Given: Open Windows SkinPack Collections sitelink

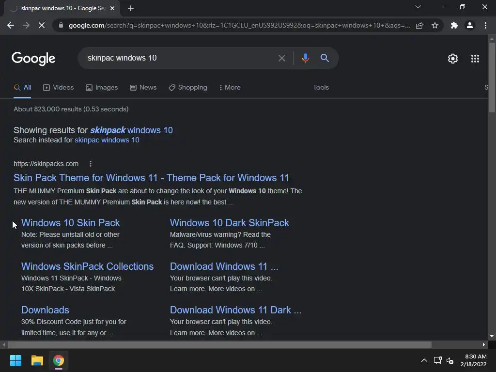Looking at the screenshot, I should (87, 266).
